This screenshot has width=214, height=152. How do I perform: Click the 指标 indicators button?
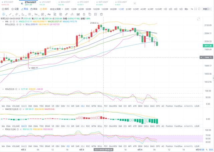pyautogui.click(x=5, y=9)
